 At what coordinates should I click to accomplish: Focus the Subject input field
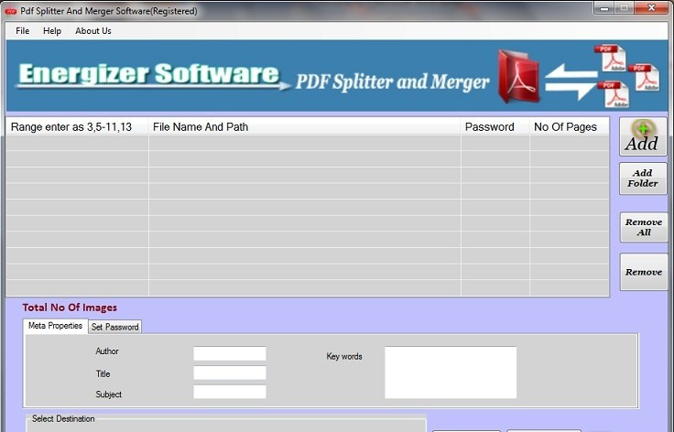click(230, 392)
